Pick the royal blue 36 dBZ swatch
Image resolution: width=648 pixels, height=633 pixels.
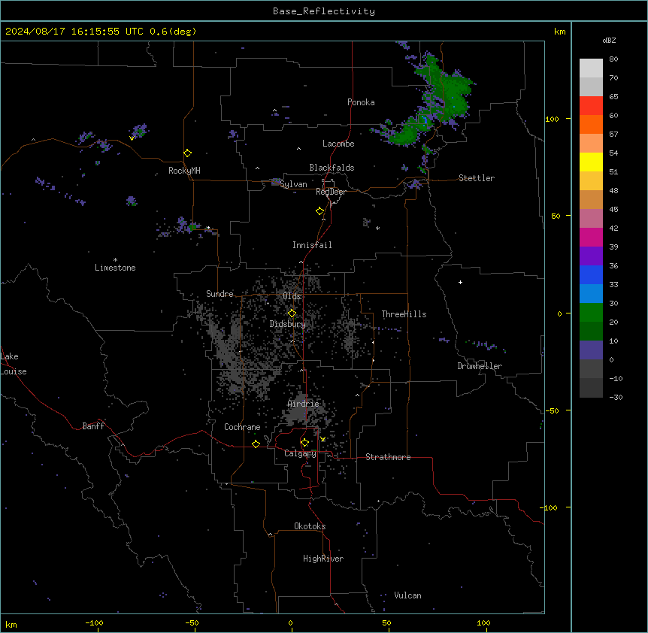[x=591, y=274]
